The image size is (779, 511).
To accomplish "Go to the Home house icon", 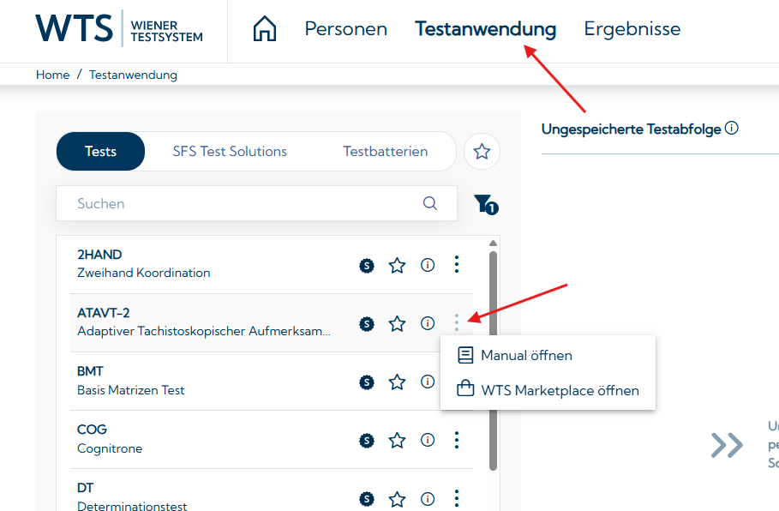I will [x=264, y=28].
